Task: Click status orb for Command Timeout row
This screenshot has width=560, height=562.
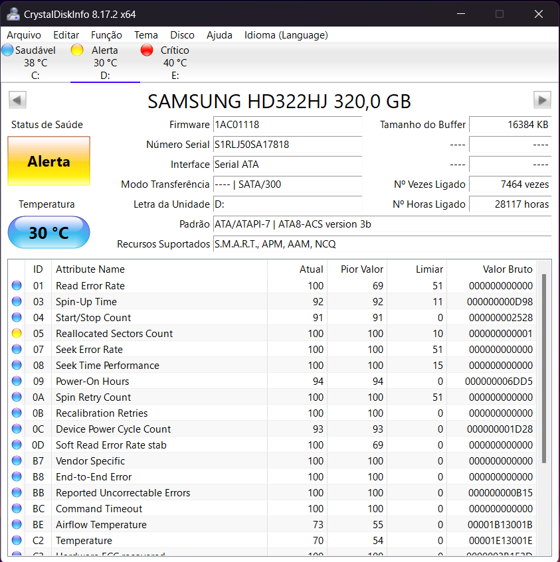Action: tap(17, 508)
